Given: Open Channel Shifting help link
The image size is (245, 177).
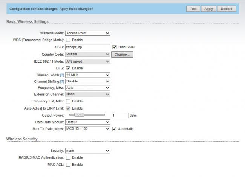Looking at the screenshot, I should [62, 81].
